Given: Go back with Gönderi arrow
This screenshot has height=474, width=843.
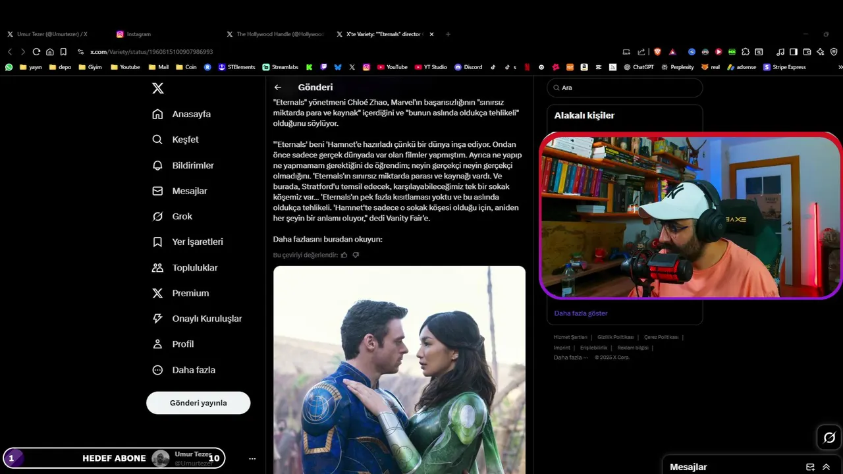Looking at the screenshot, I should pos(278,88).
